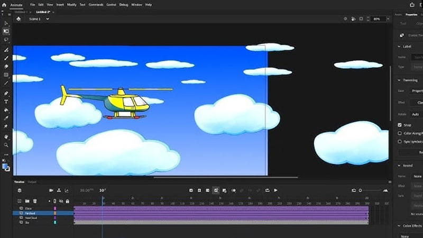The width and height of the screenshot is (423, 238).
Task: Collapse the Tweening section
Action: [x=399, y=80]
